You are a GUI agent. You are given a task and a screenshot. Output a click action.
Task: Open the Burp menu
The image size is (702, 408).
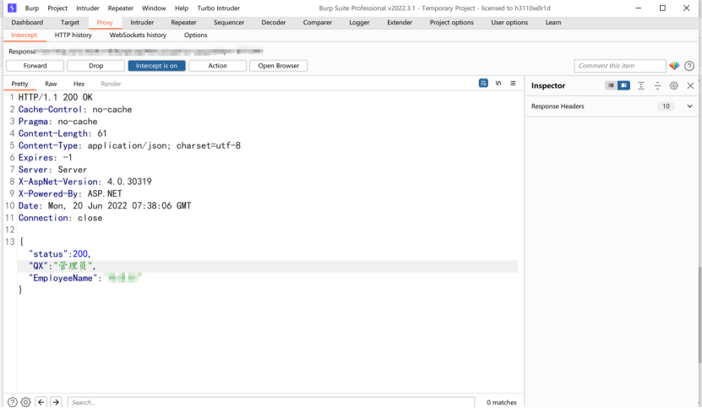[32, 8]
